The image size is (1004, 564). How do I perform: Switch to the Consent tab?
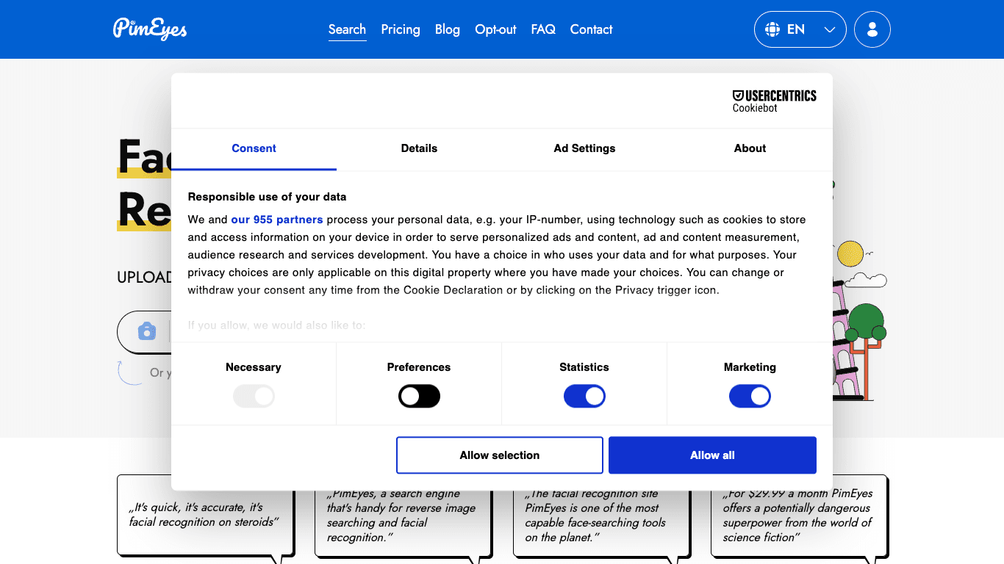click(254, 148)
